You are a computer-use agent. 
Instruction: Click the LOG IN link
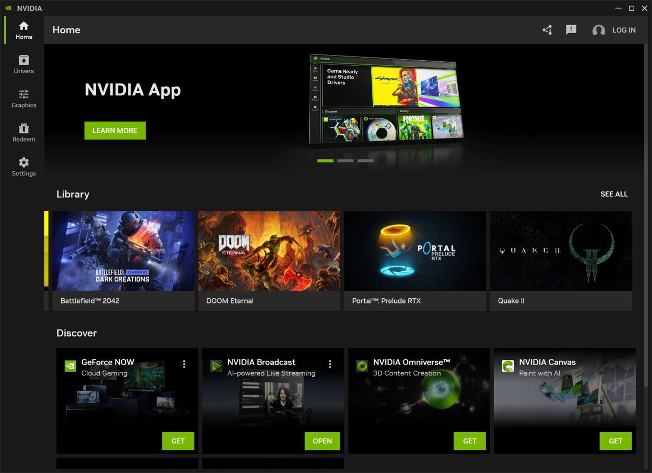point(623,30)
